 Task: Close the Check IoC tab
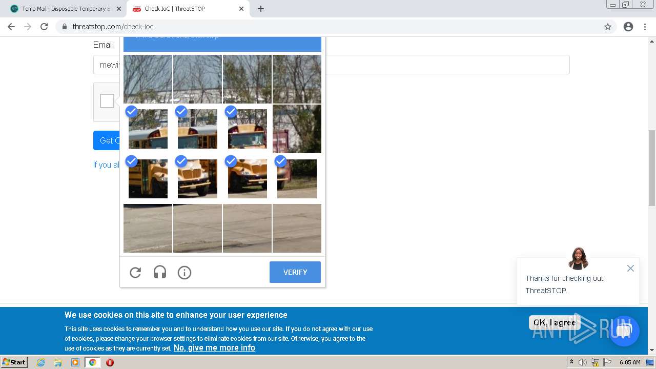click(x=241, y=9)
